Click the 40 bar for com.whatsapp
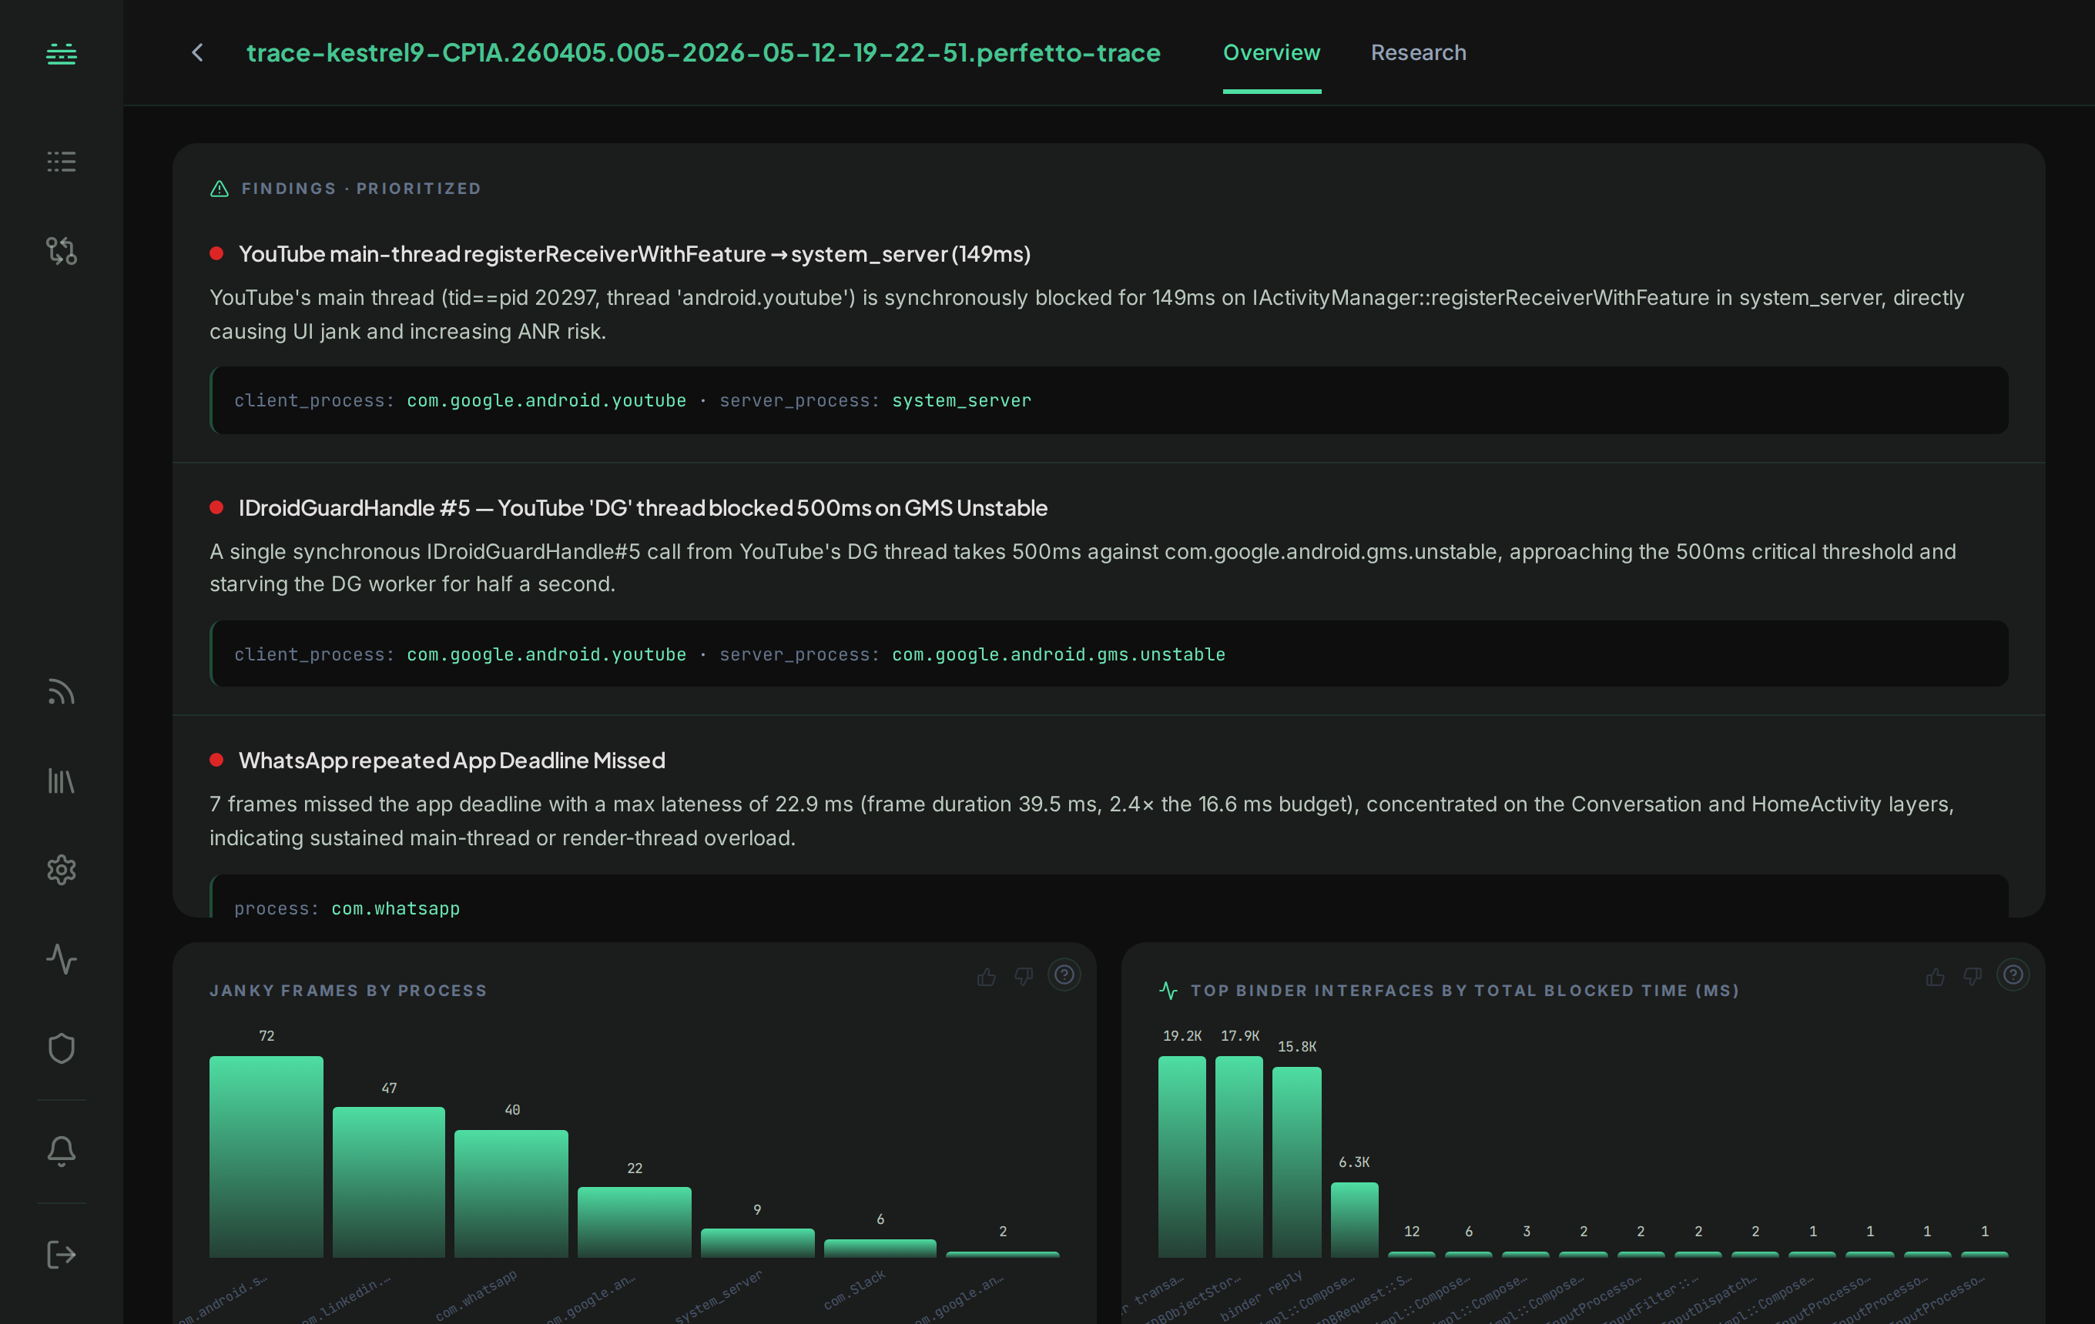Image resolution: width=2095 pixels, height=1324 pixels. point(511,1194)
